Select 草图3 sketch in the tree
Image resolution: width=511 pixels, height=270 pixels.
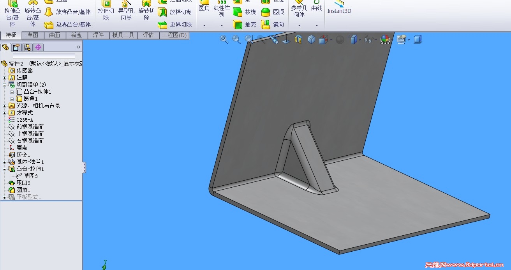pyautogui.click(x=27, y=176)
